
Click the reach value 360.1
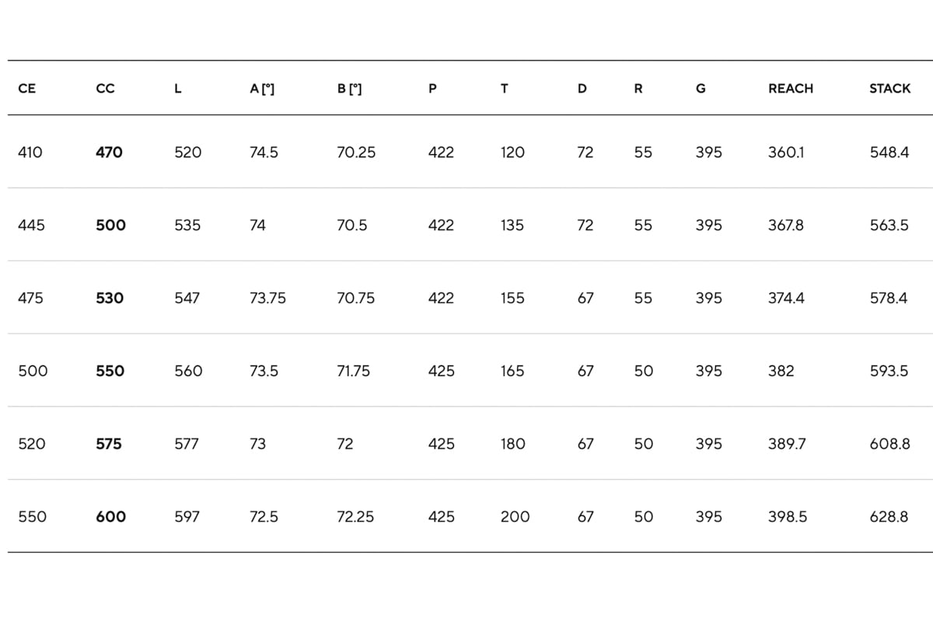[x=786, y=152]
